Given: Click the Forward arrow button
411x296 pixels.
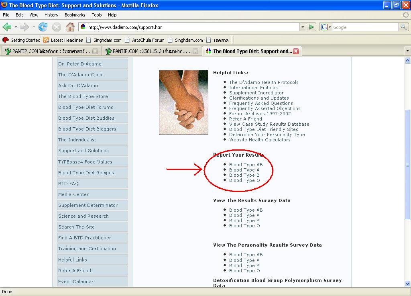Looking at the screenshot, I should pyautogui.click(x=25, y=27).
